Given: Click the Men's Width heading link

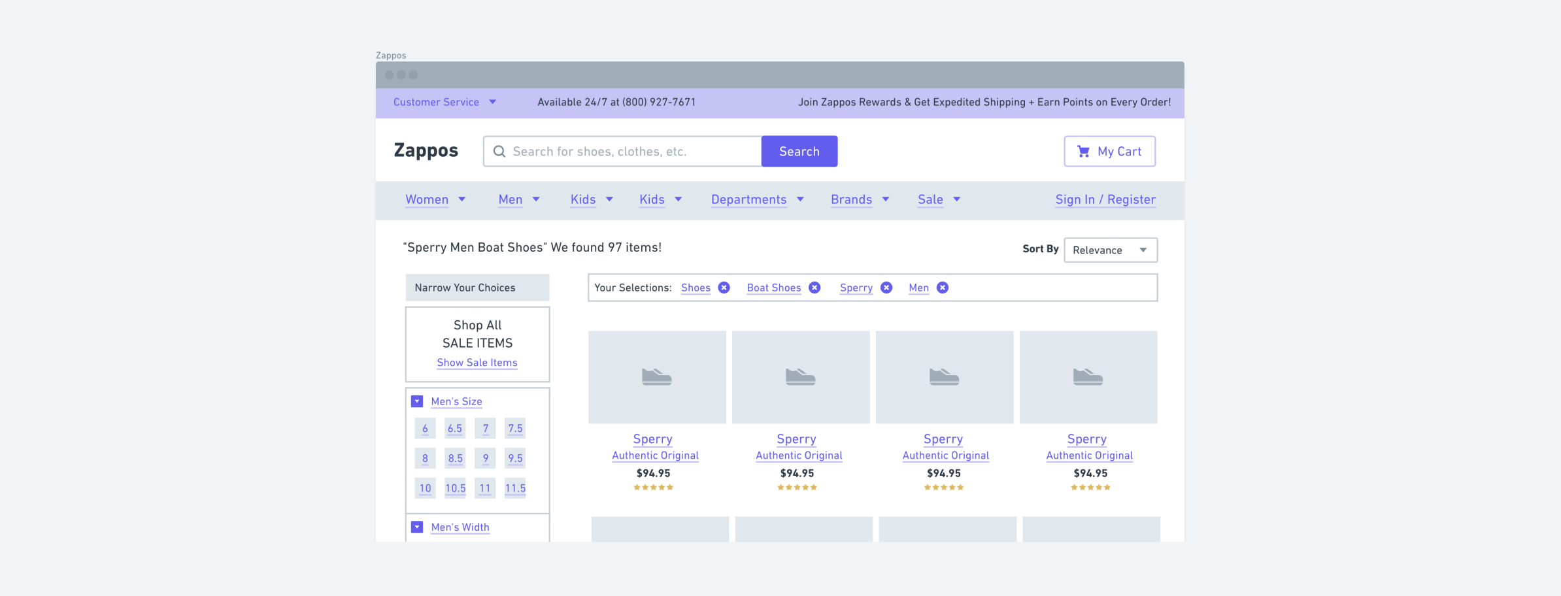Looking at the screenshot, I should (460, 527).
